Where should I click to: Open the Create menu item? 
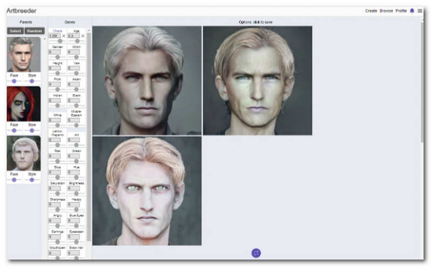coord(371,11)
